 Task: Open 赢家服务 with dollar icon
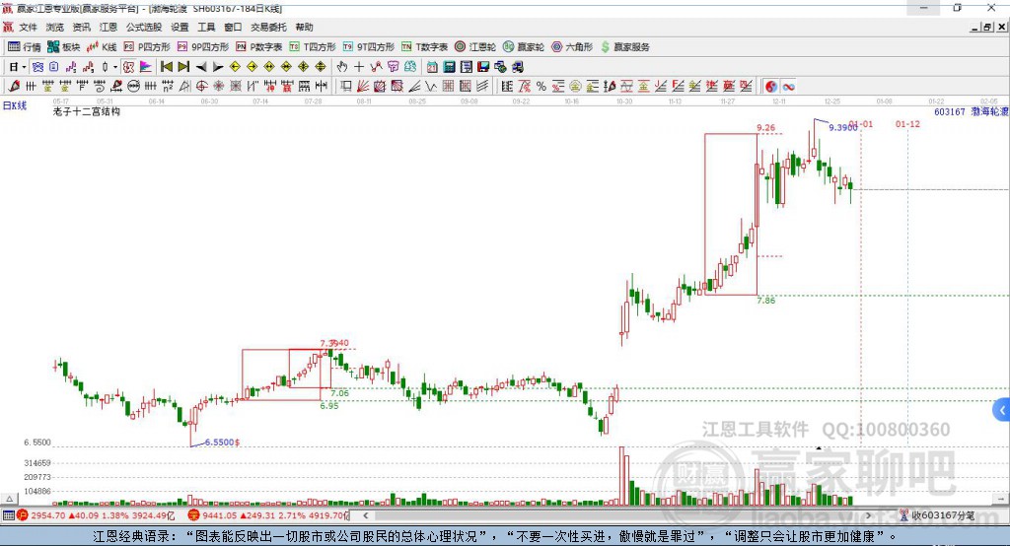click(624, 47)
